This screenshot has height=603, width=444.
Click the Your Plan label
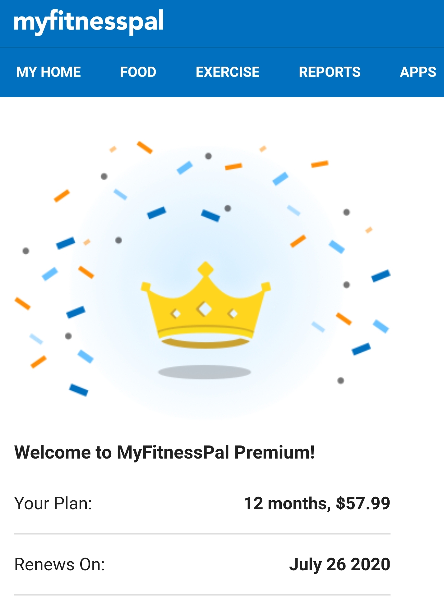[x=53, y=503]
